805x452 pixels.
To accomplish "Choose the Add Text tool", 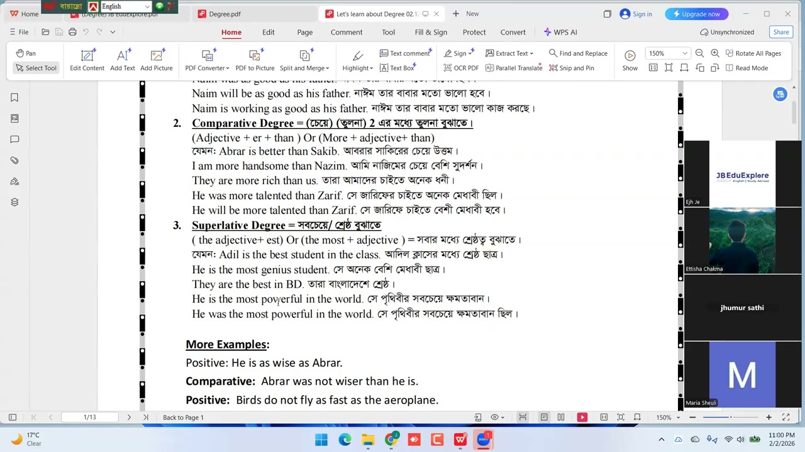I will pos(123,60).
